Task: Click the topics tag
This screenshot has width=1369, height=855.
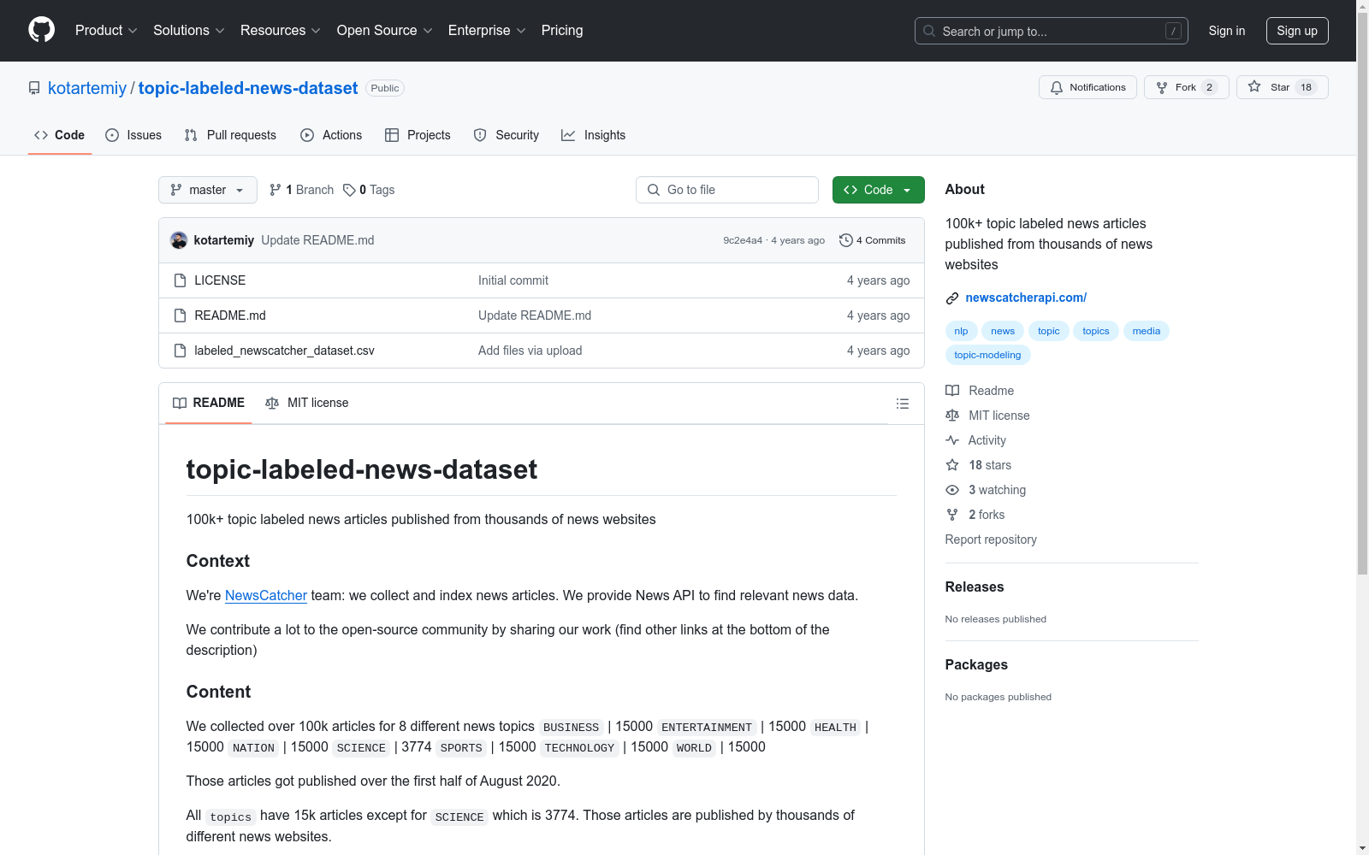Action: pyautogui.click(x=1095, y=331)
